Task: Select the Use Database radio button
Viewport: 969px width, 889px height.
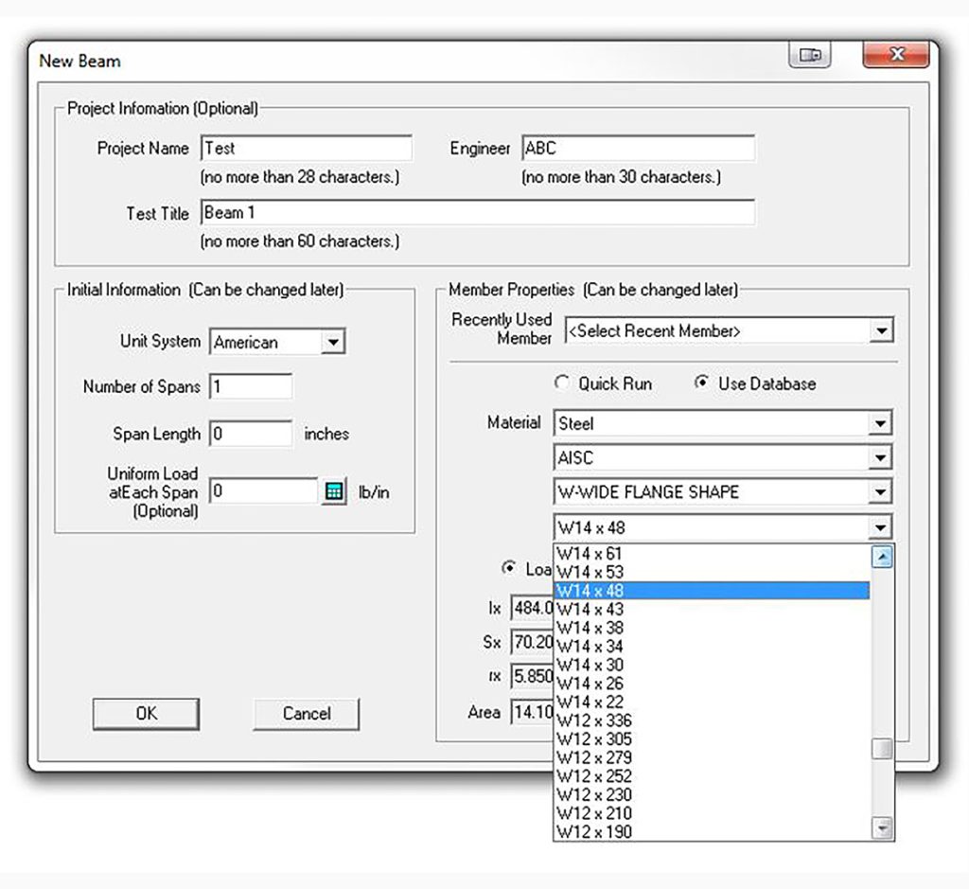Action: tap(701, 383)
